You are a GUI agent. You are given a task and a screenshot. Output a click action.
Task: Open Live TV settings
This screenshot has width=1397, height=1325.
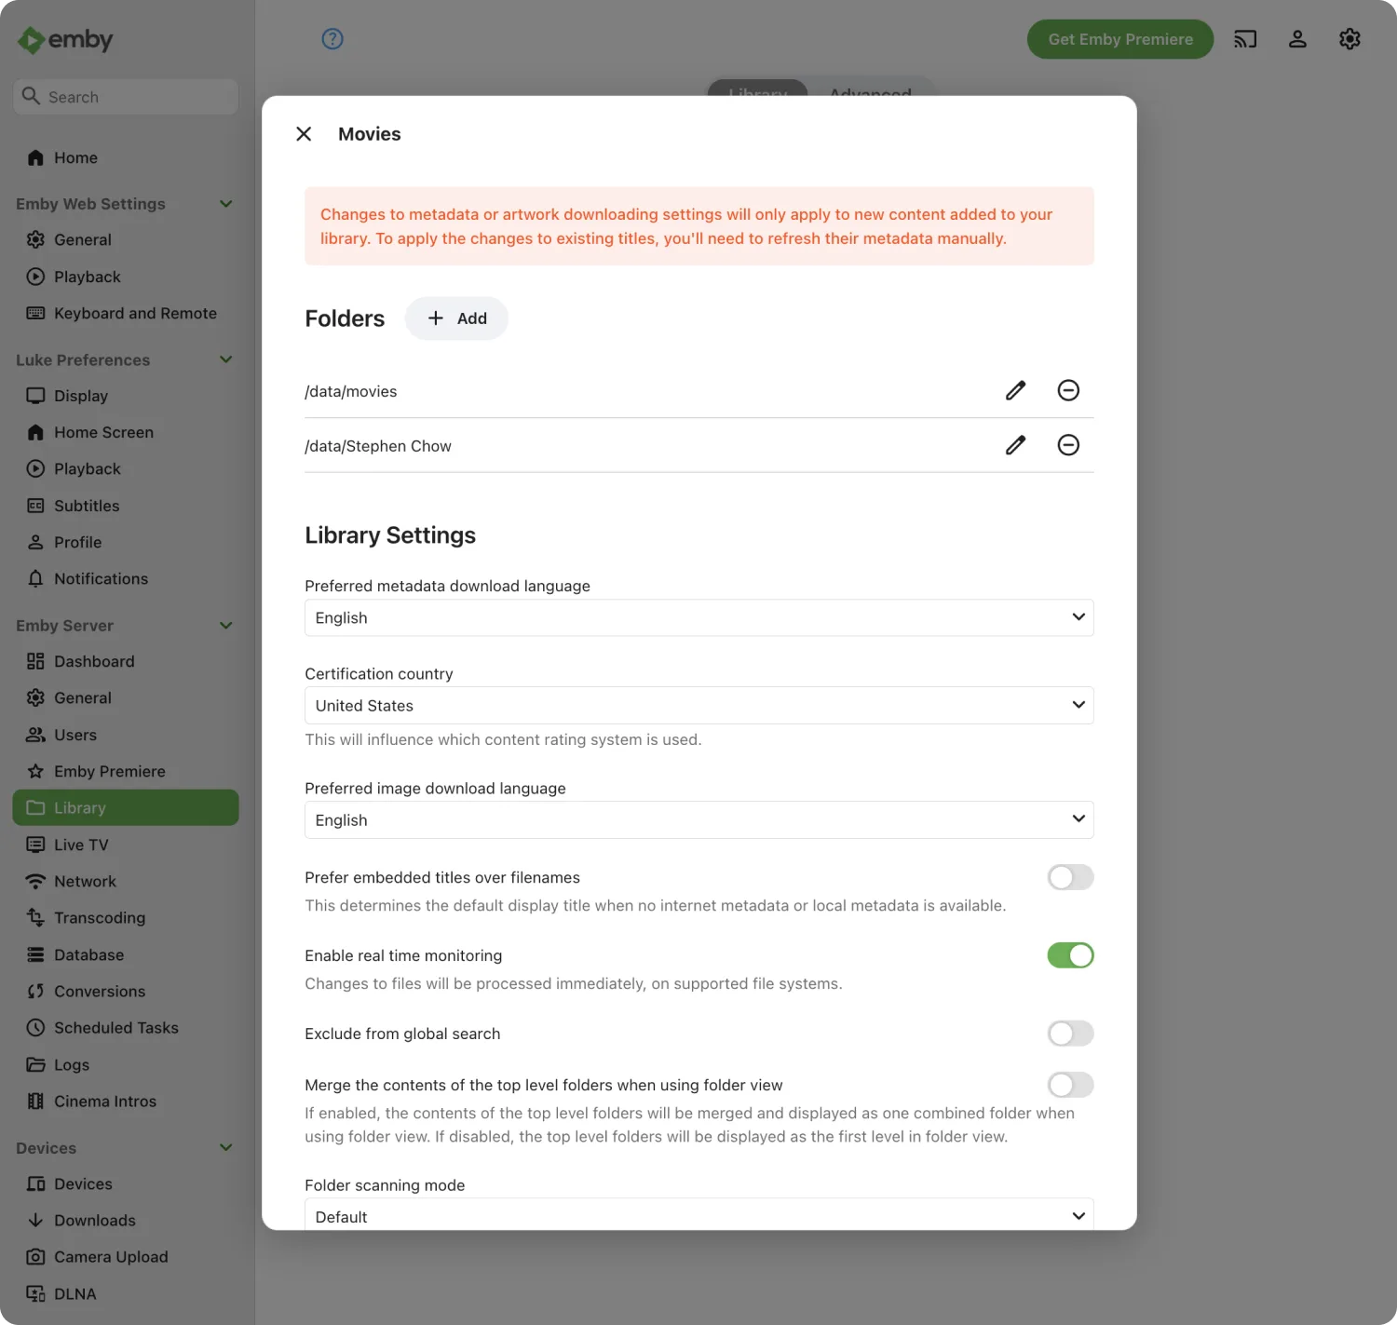click(x=126, y=845)
